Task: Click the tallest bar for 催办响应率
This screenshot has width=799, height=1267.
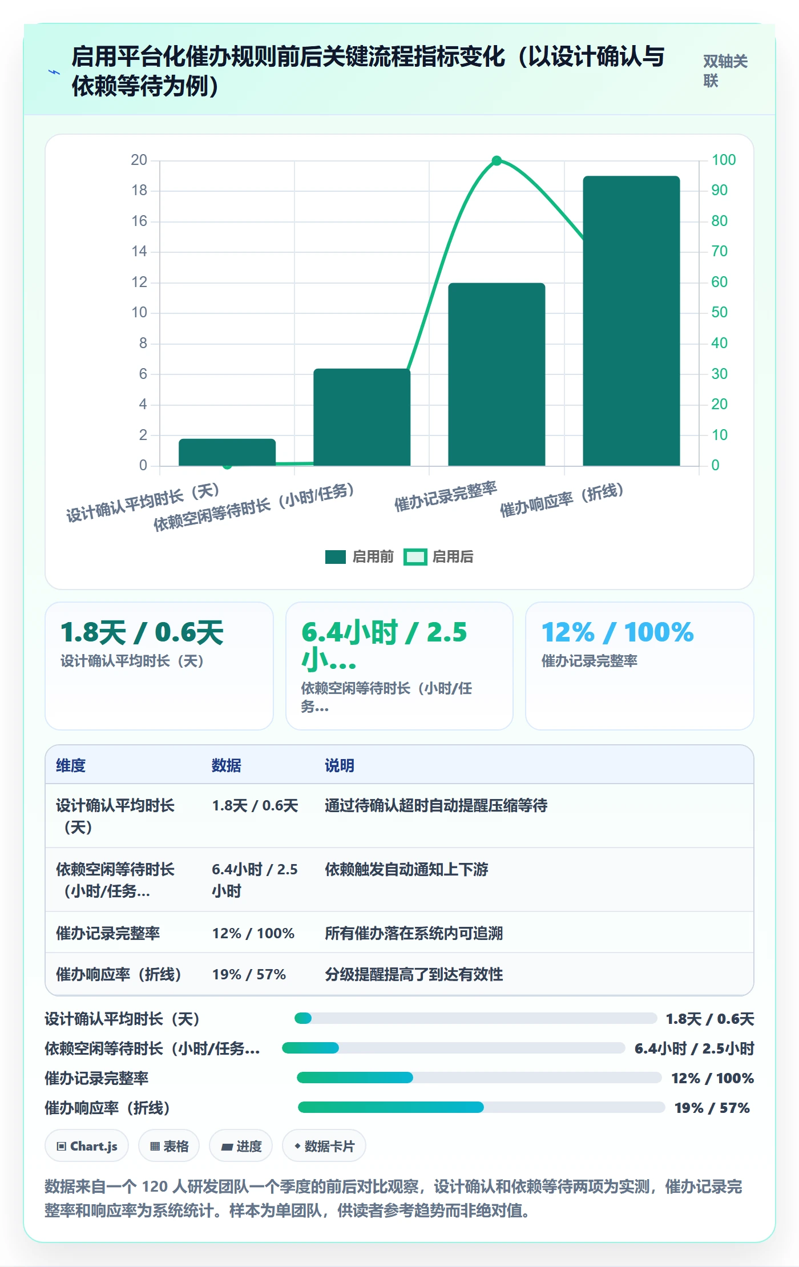Action: (x=631, y=321)
